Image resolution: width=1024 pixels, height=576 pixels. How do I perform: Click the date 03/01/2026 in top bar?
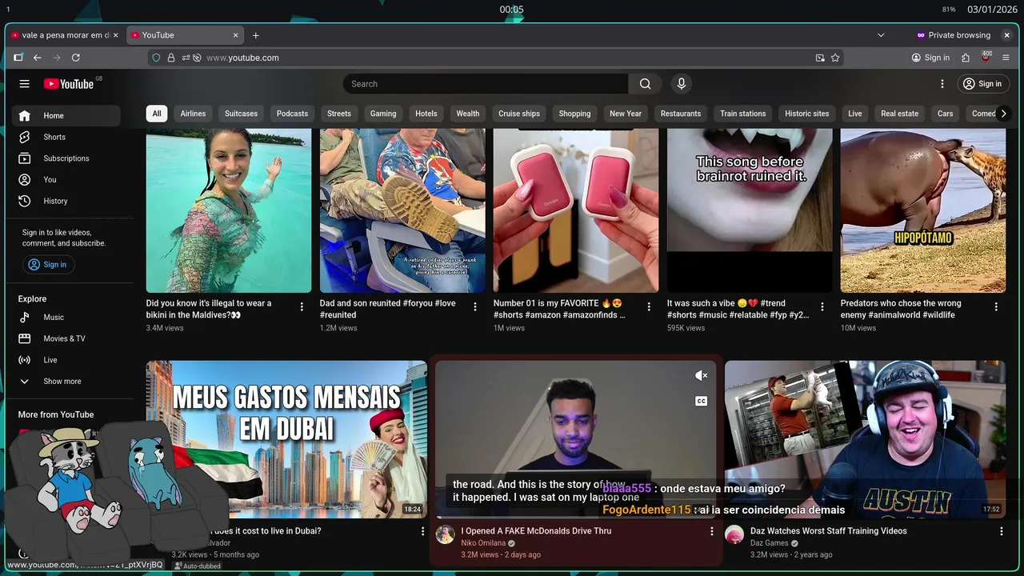[x=990, y=10]
